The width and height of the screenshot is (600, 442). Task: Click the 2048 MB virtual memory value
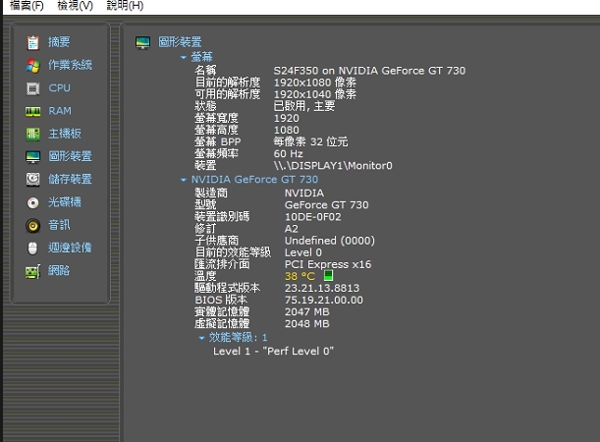coord(307,324)
